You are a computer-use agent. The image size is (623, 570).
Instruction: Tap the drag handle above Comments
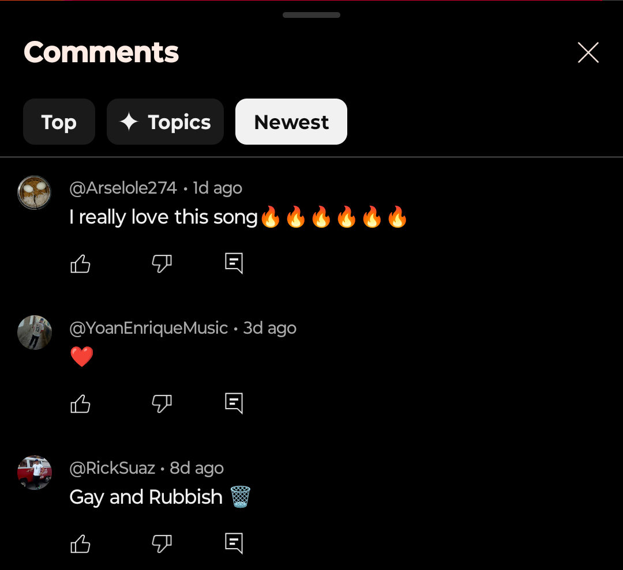pos(311,15)
